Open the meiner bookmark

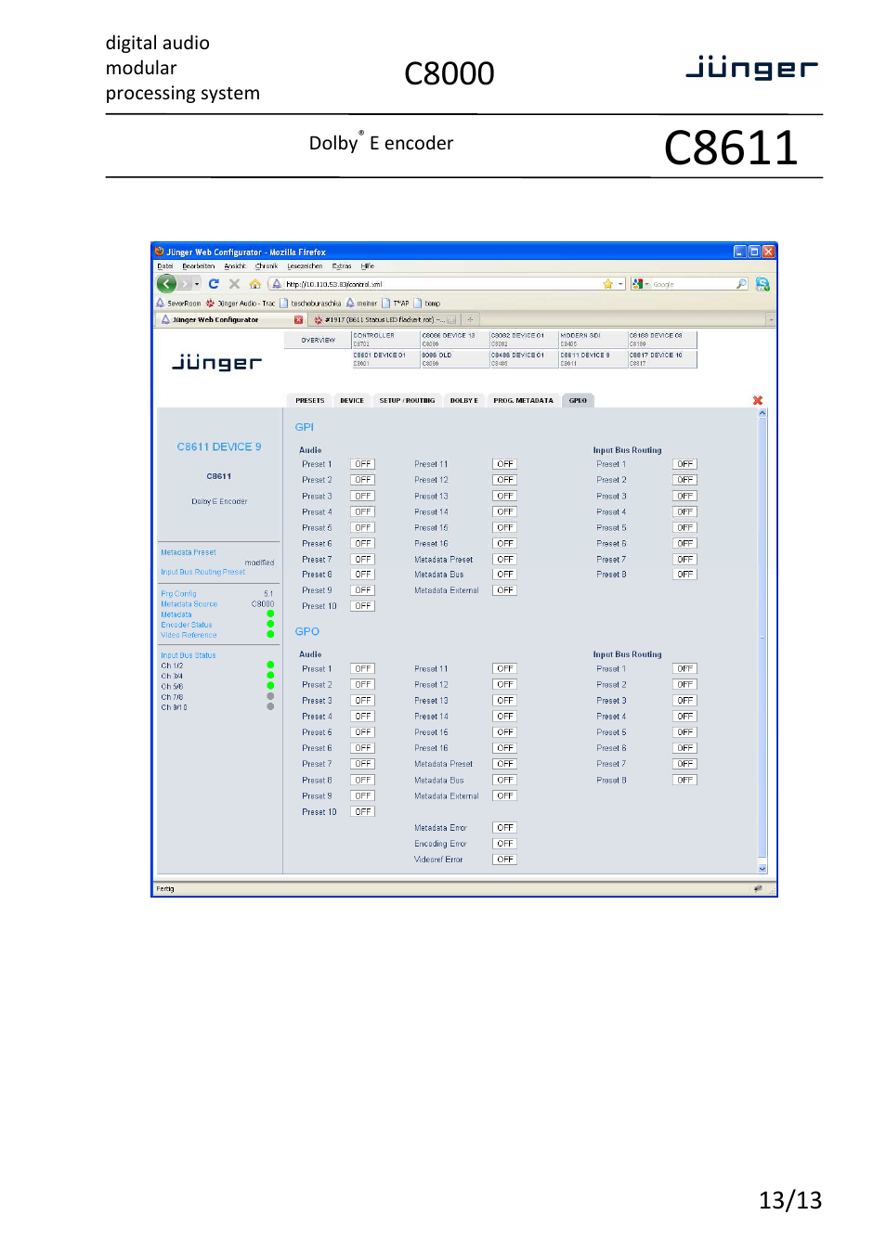pos(361,304)
